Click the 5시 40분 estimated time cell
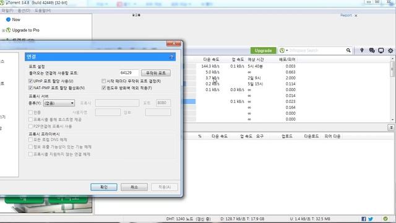Image resolution: width=396 pixels, height=223 pixels. [255, 66]
